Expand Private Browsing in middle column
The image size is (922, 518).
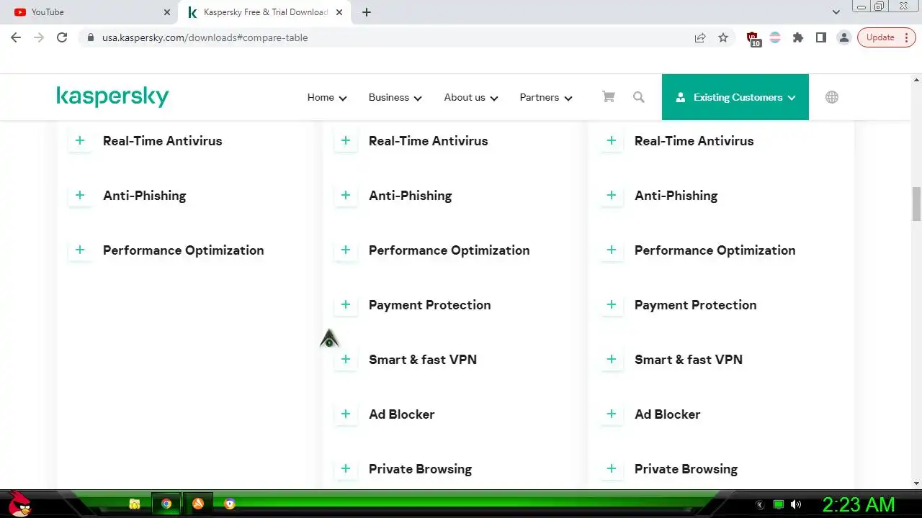pyautogui.click(x=346, y=468)
